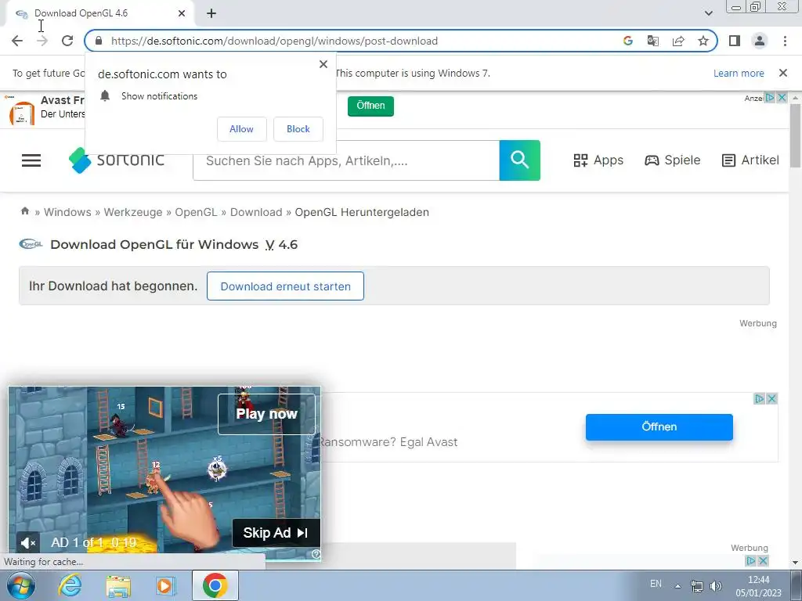Image resolution: width=802 pixels, height=601 pixels.
Task: Open AdChoices on top banner ad
Action: click(770, 97)
